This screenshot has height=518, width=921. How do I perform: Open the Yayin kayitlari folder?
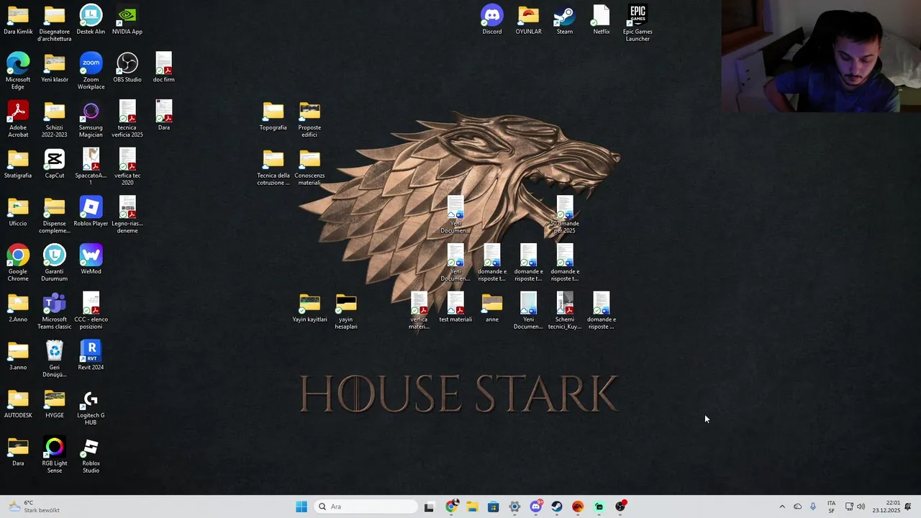309,308
